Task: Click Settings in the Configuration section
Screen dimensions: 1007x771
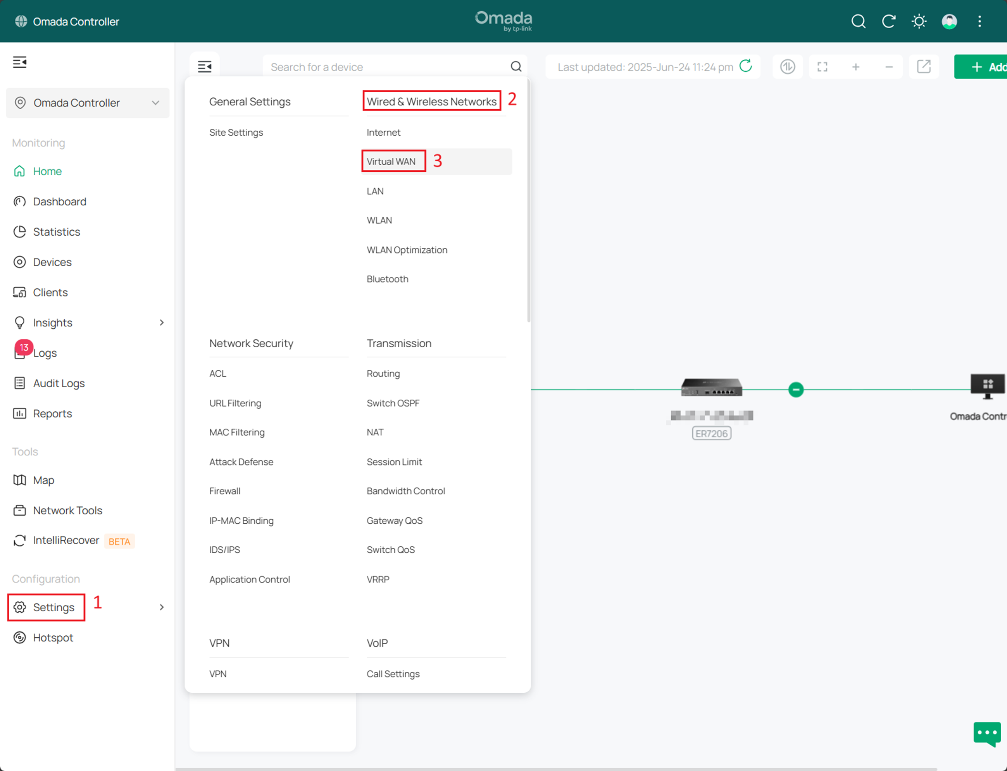Action: pyautogui.click(x=47, y=607)
